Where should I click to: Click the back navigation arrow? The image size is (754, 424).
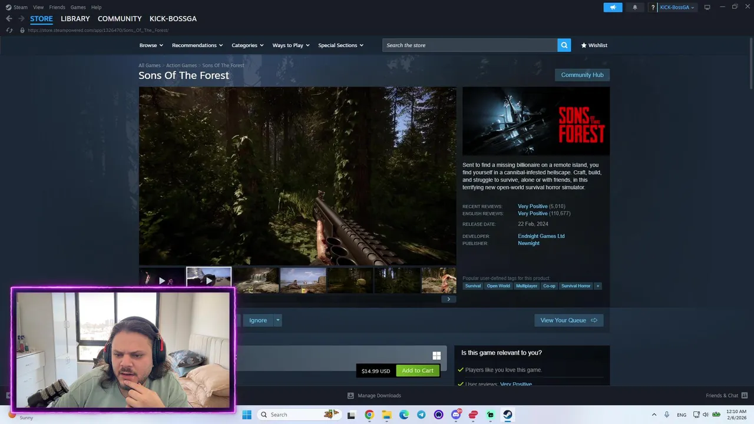pos(9,19)
